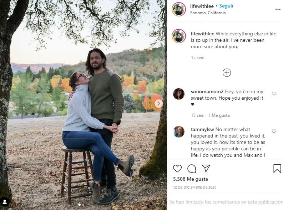Click lifewithlee avatar beside the caption
This screenshot has width=283, height=210.
[x=179, y=36]
